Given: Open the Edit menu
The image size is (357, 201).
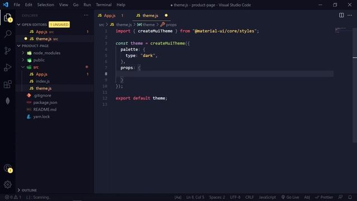Looking at the screenshot, I should [x=28, y=5].
